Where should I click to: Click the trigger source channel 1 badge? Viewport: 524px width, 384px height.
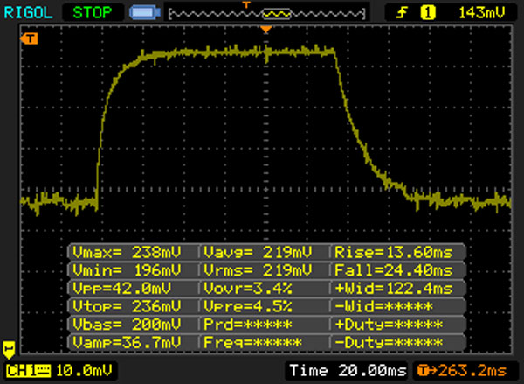coord(428,13)
